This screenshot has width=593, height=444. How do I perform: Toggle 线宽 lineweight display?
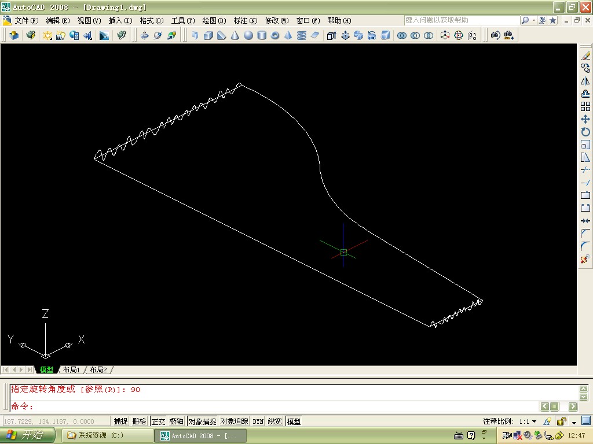[275, 421]
